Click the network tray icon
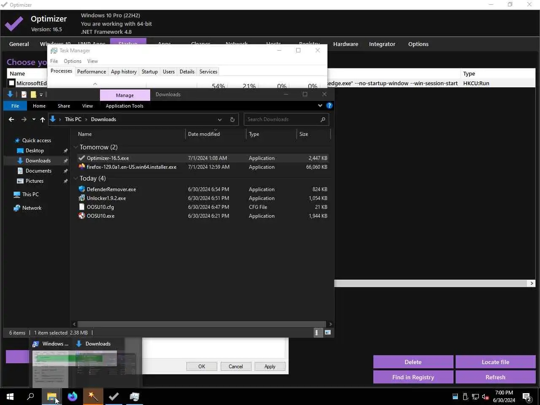540x405 pixels. (475, 397)
